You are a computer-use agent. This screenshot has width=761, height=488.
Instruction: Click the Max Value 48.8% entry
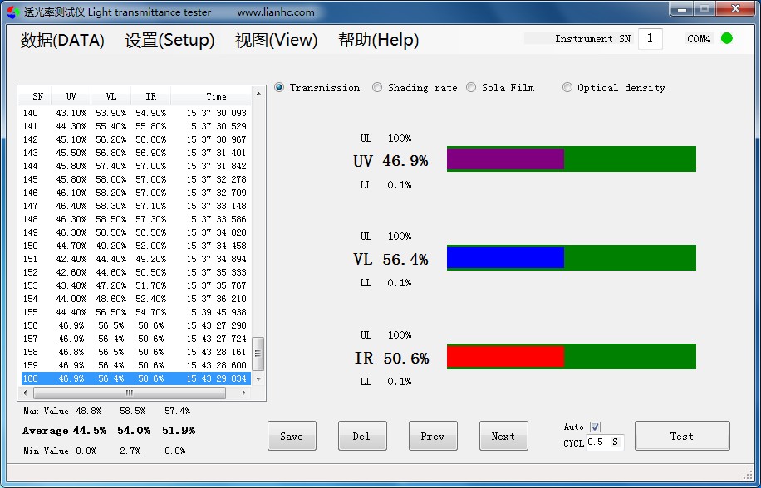coord(89,411)
